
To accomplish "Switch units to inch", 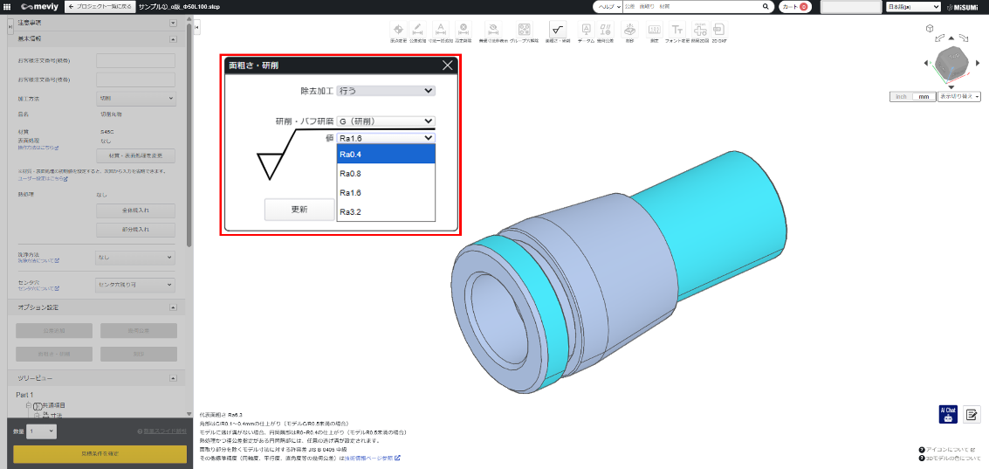I will 901,97.
